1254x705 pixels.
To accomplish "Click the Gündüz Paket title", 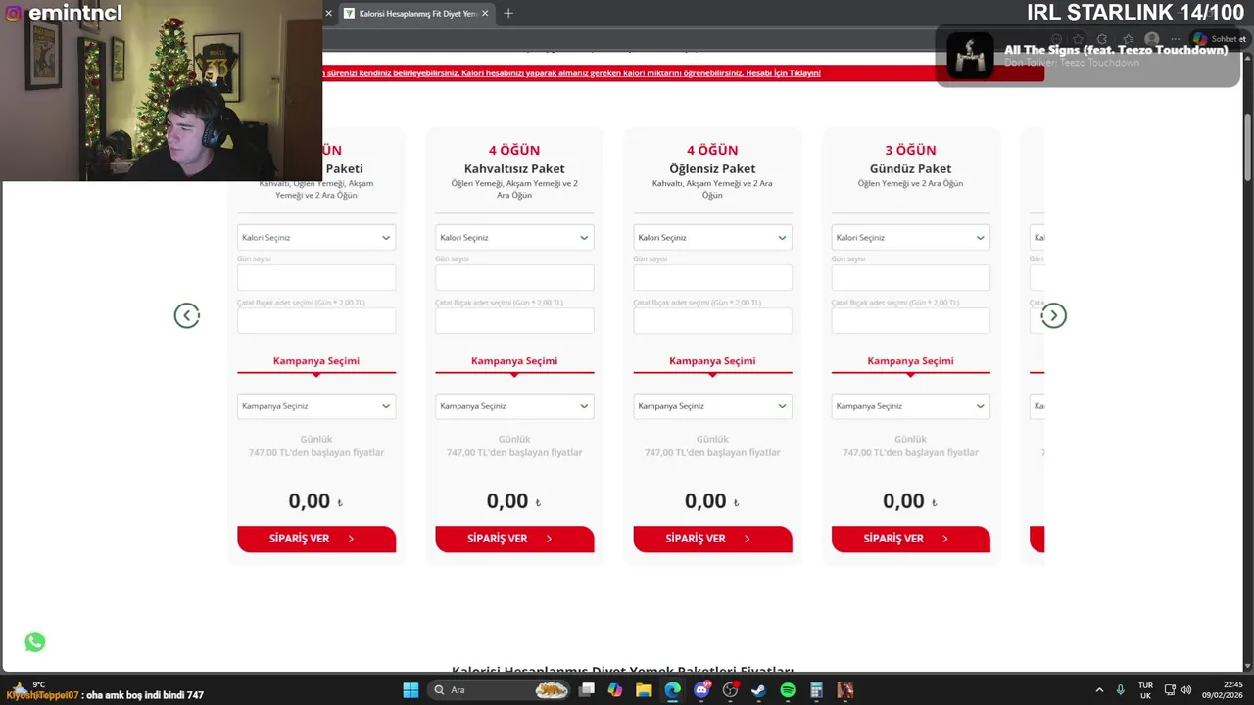I will (x=910, y=168).
